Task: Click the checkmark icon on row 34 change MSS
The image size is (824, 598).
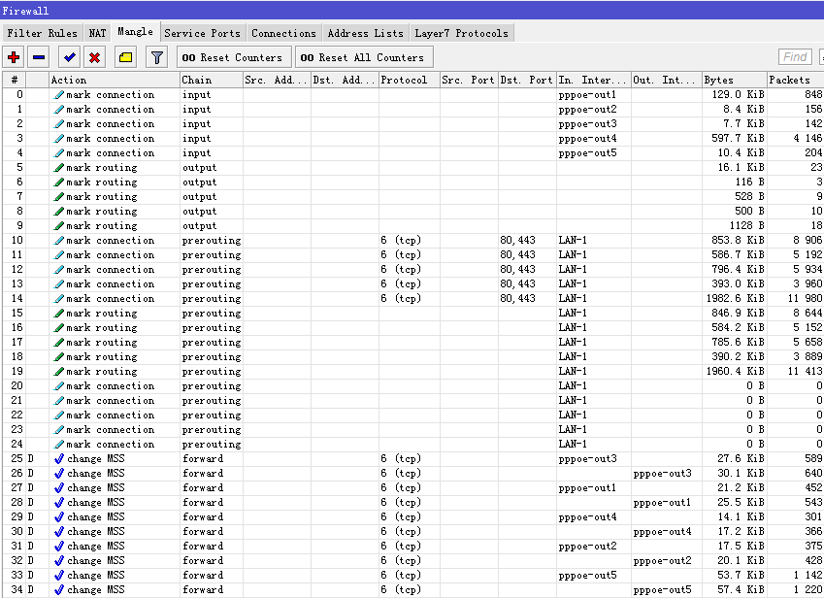Action: (x=59, y=589)
